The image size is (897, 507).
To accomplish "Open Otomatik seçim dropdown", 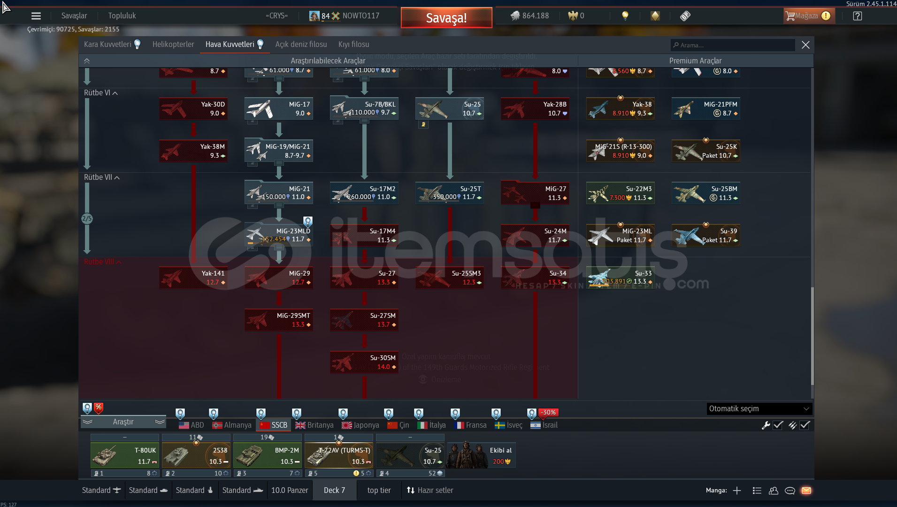I will pos(759,408).
